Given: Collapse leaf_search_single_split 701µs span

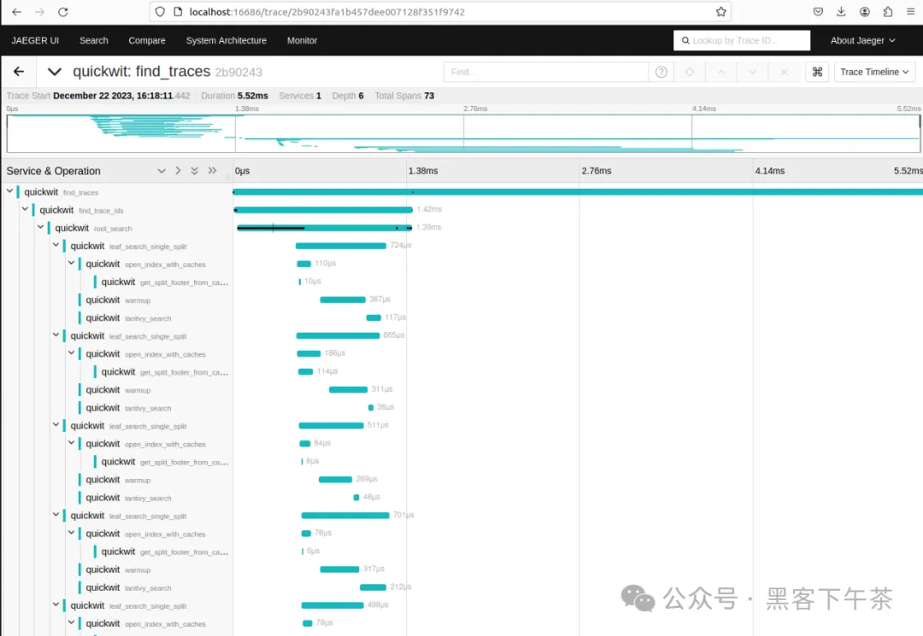Looking at the screenshot, I should (56, 515).
